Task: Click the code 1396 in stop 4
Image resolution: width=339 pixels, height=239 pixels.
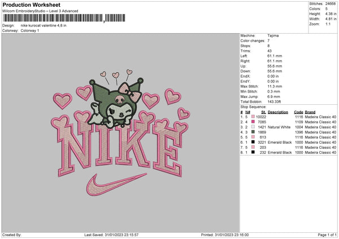Action: 299,132
